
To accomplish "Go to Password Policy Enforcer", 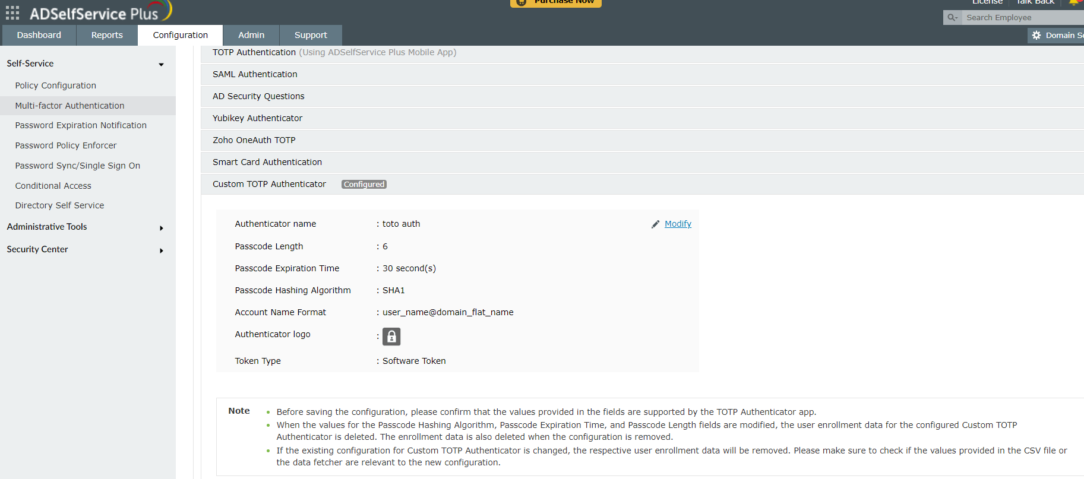I will [x=66, y=145].
